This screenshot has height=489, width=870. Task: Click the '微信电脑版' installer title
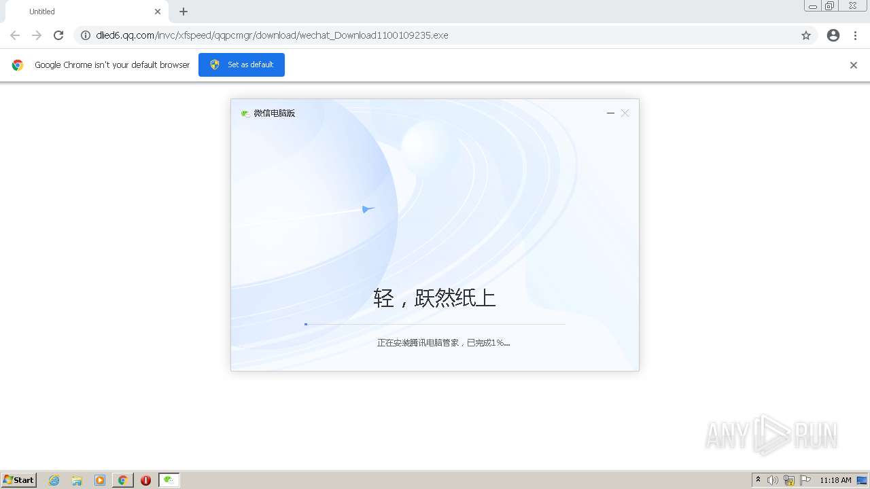pyautogui.click(x=275, y=113)
